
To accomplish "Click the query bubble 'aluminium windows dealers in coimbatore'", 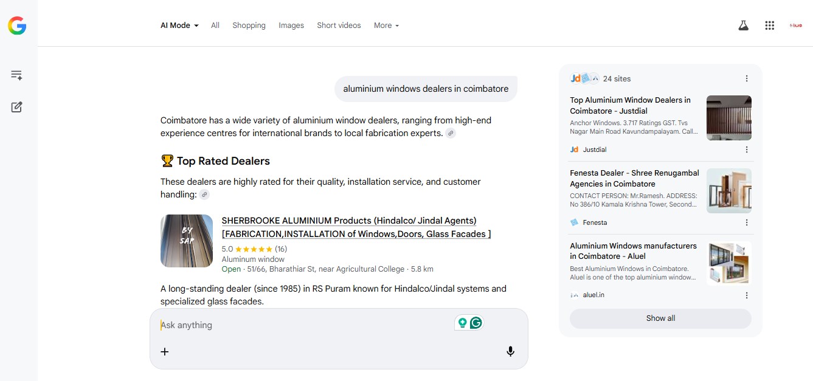I will [x=426, y=89].
